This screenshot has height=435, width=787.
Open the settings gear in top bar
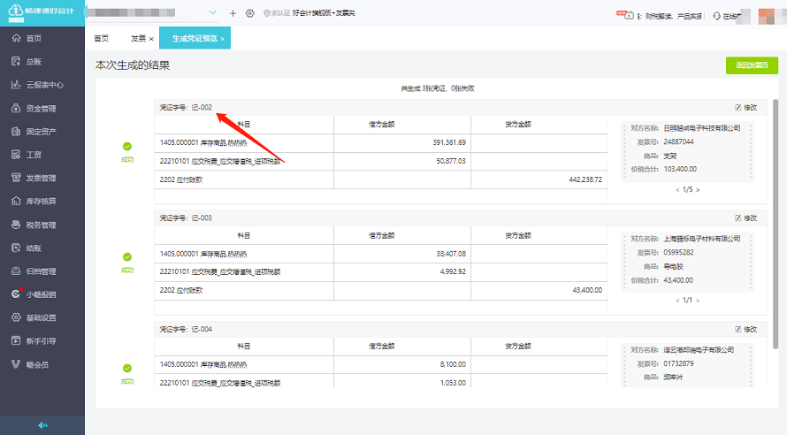(249, 13)
